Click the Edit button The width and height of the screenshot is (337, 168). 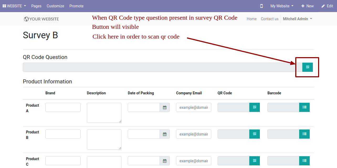tap(327, 6)
